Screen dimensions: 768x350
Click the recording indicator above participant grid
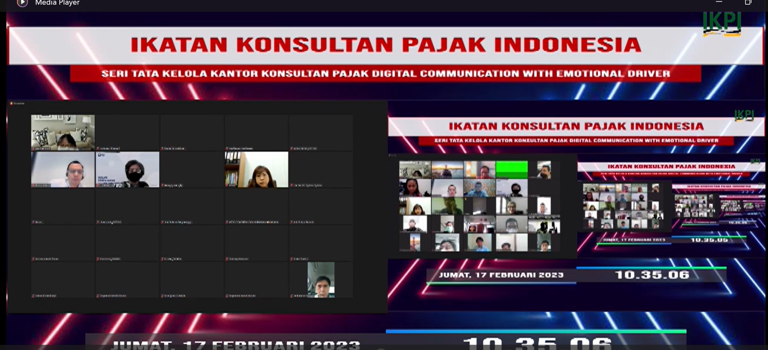click(x=18, y=103)
